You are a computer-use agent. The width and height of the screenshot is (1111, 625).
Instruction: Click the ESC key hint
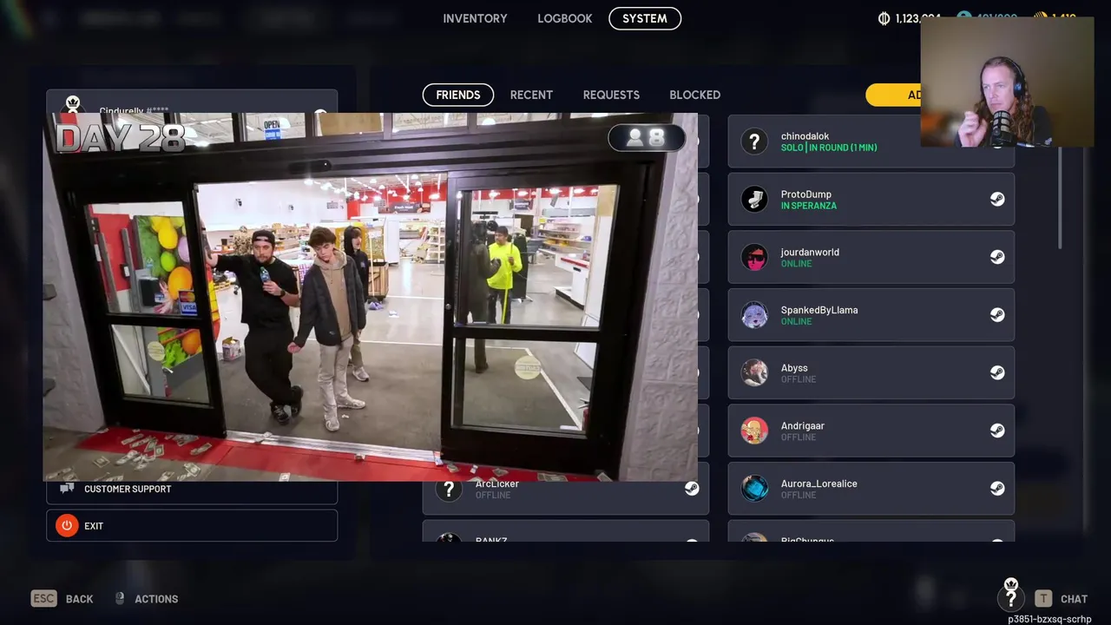pos(43,598)
